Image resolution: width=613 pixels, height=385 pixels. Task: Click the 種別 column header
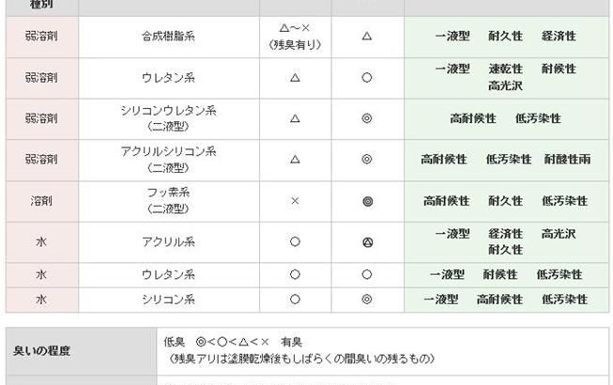[x=41, y=5]
